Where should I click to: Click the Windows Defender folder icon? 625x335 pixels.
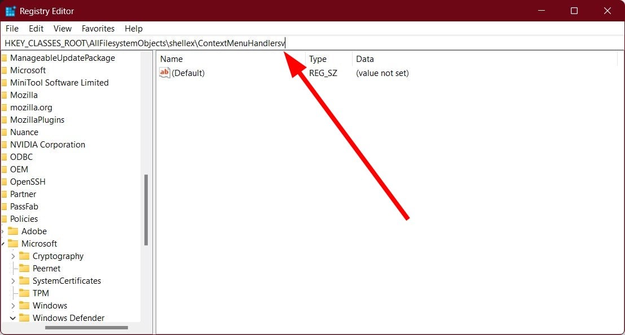24,318
